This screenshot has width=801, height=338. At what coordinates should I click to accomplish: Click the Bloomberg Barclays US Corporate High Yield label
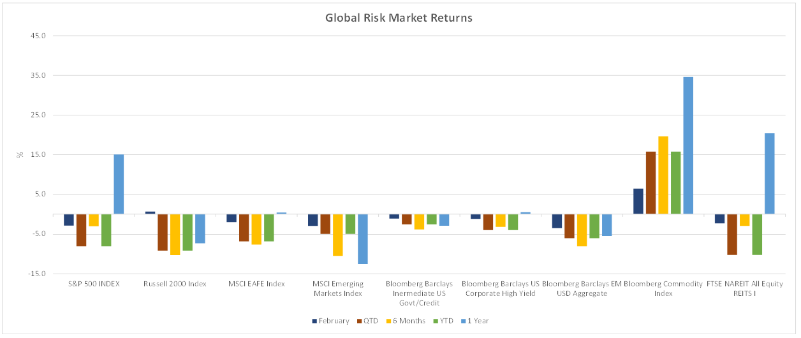(x=500, y=288)
